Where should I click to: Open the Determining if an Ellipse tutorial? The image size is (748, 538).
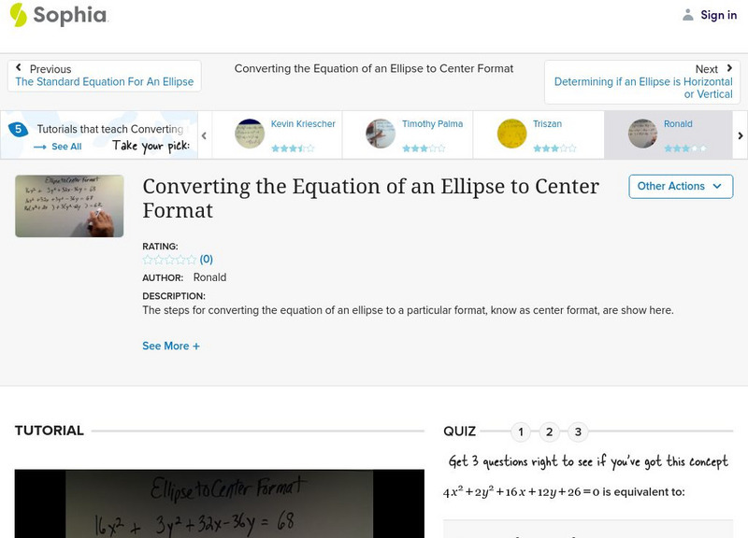pyautogui.click(x=643, y=88)
